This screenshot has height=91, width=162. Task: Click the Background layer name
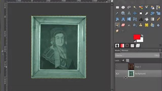coord(140,74)
